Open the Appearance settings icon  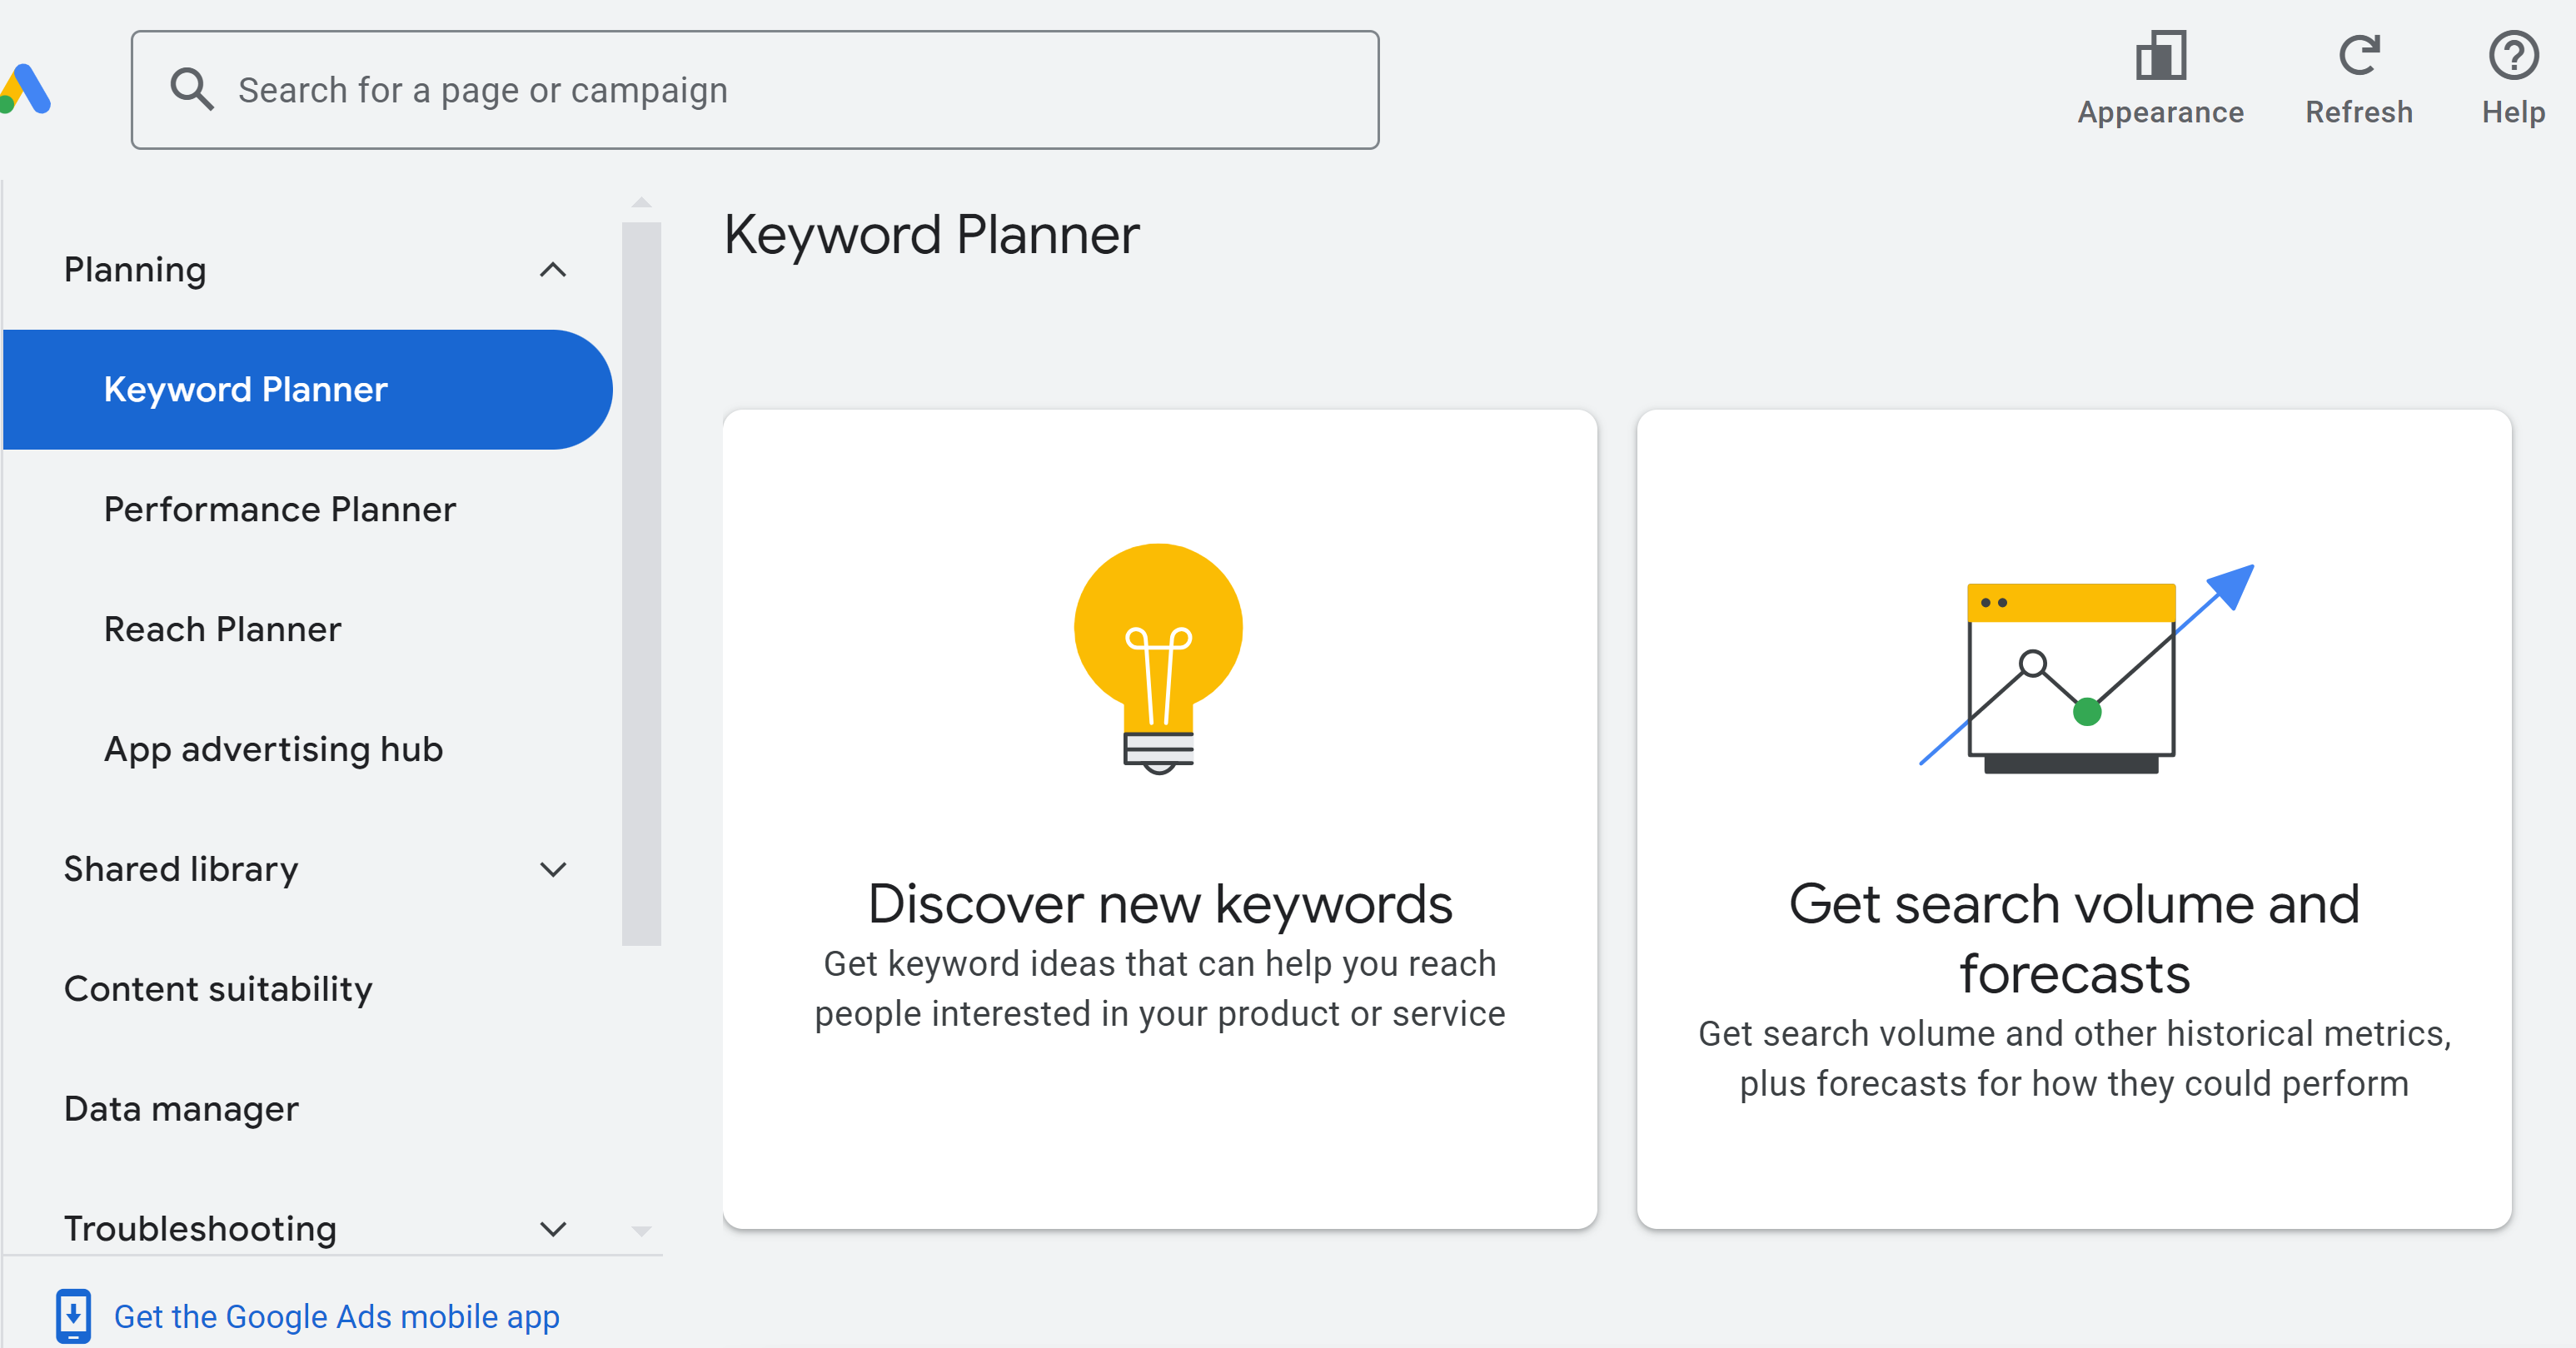[x=2160, y=56]
